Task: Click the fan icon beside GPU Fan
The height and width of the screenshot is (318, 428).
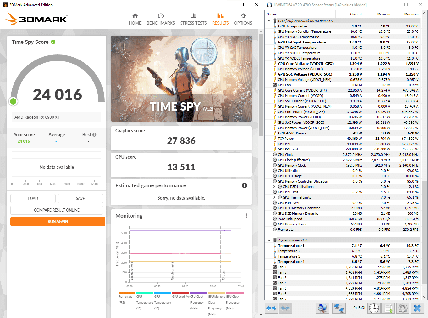Action: (x=275, y=85)
